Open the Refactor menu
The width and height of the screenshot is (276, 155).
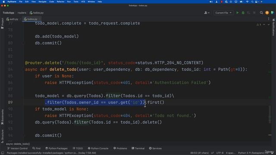(60, 2)
